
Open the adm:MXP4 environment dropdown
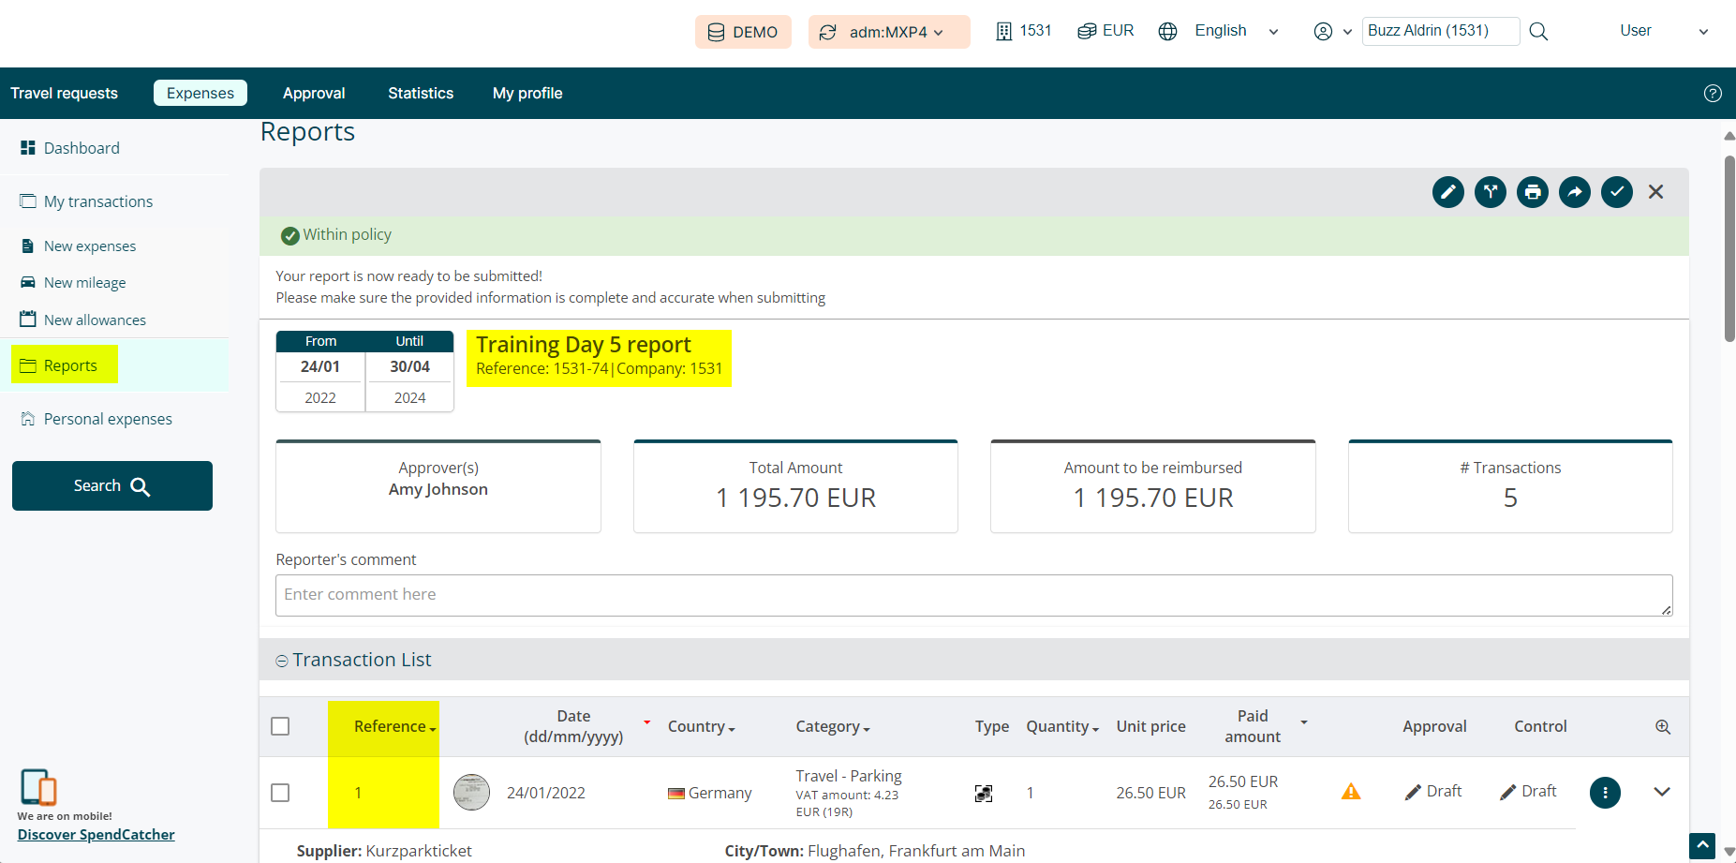click(888, 32)
